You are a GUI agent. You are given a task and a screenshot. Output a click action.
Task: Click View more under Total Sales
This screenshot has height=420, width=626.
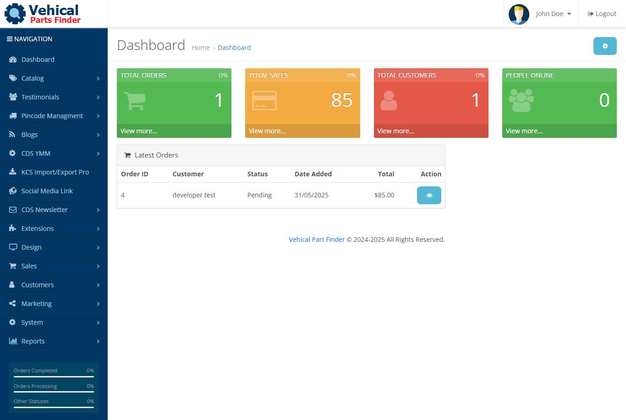pos(267,131)
